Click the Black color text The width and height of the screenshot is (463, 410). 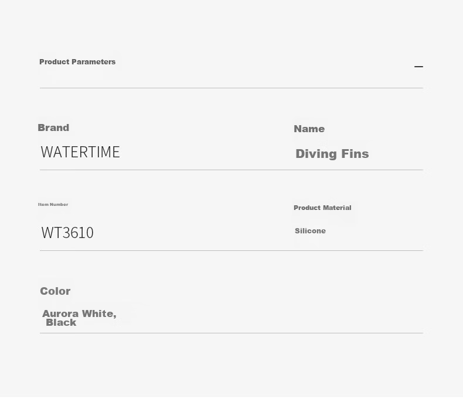point(61,322)
